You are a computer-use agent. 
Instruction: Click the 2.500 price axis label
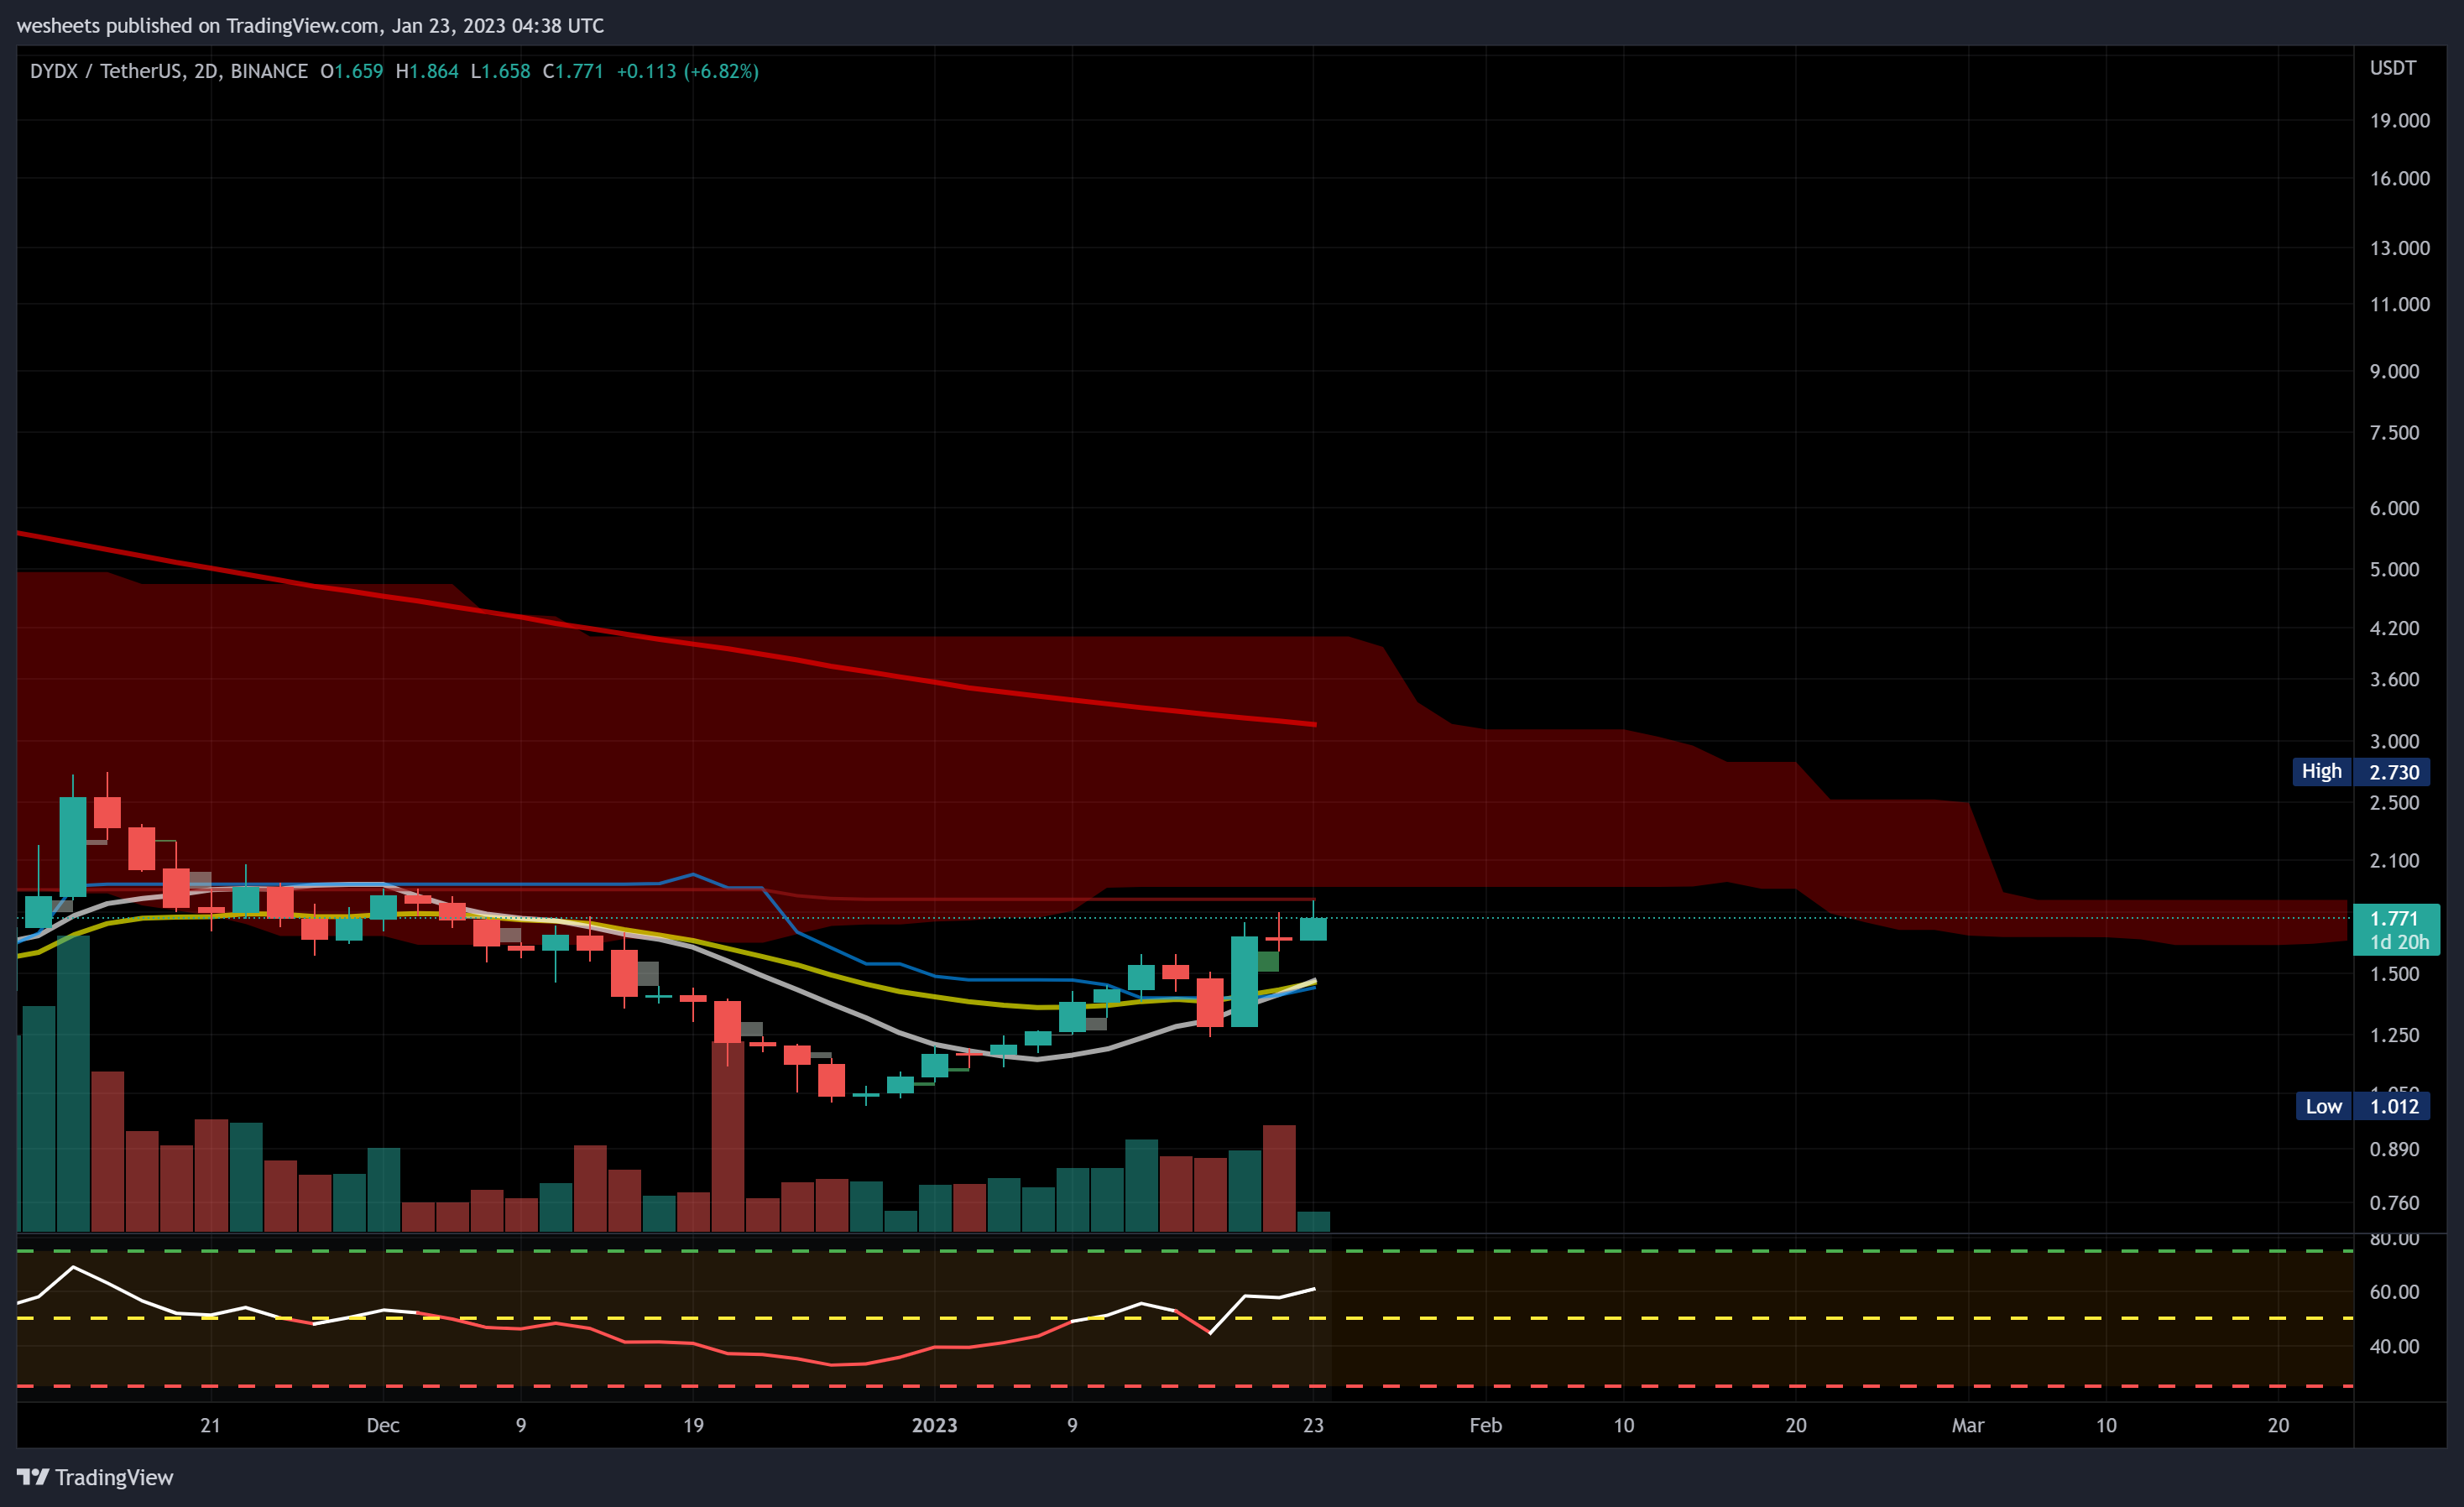(x=2395, y=802)
